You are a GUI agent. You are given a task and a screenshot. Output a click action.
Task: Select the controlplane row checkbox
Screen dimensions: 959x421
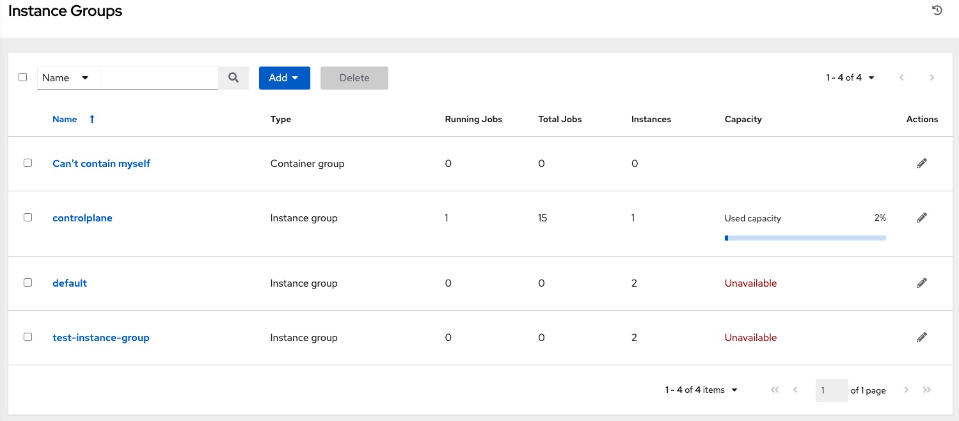pyautogui.click(x=28, y=217)
